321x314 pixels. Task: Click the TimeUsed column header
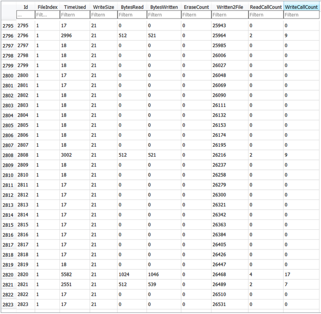click(x=75, y=7)
